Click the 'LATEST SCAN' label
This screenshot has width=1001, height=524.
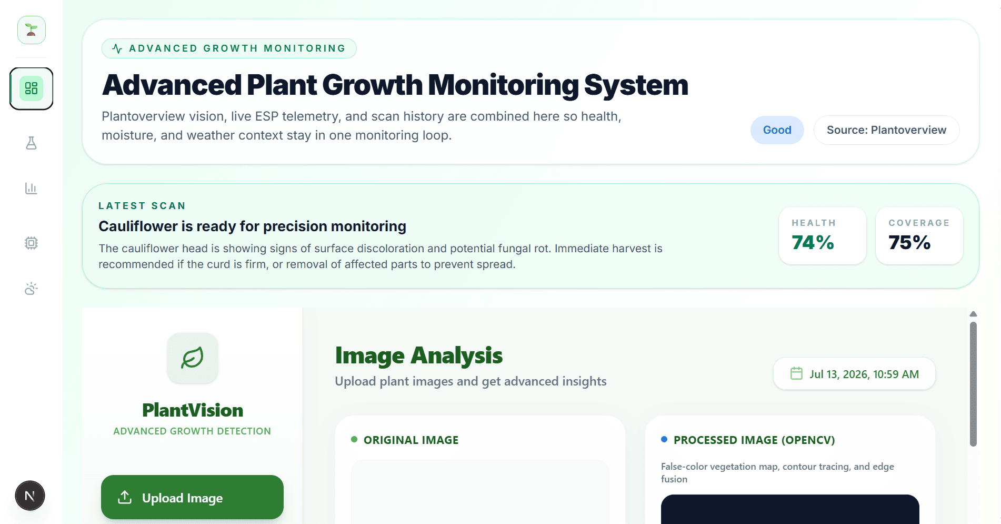click(x=142, y=206)
